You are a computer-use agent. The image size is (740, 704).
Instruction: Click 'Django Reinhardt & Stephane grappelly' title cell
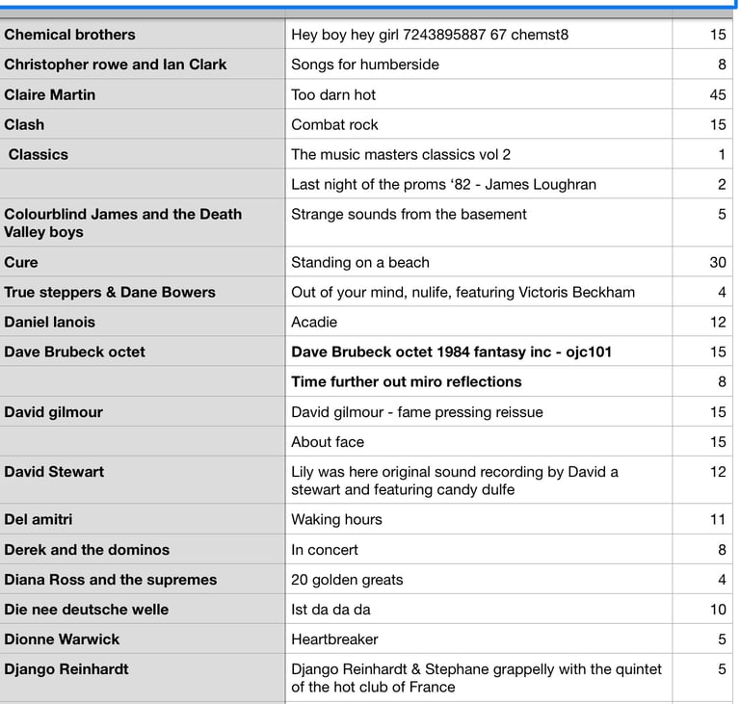(479, 678)
